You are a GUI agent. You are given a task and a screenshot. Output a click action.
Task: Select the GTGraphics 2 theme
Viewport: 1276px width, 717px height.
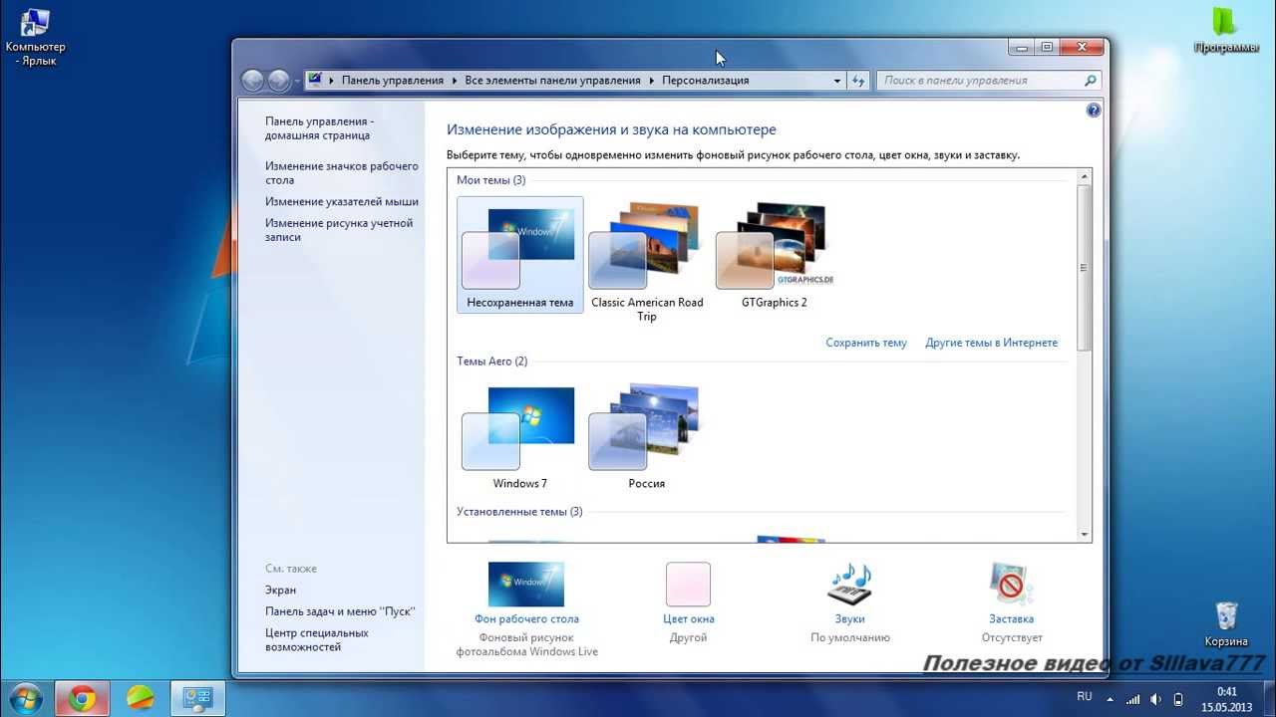tap(775, 254)
